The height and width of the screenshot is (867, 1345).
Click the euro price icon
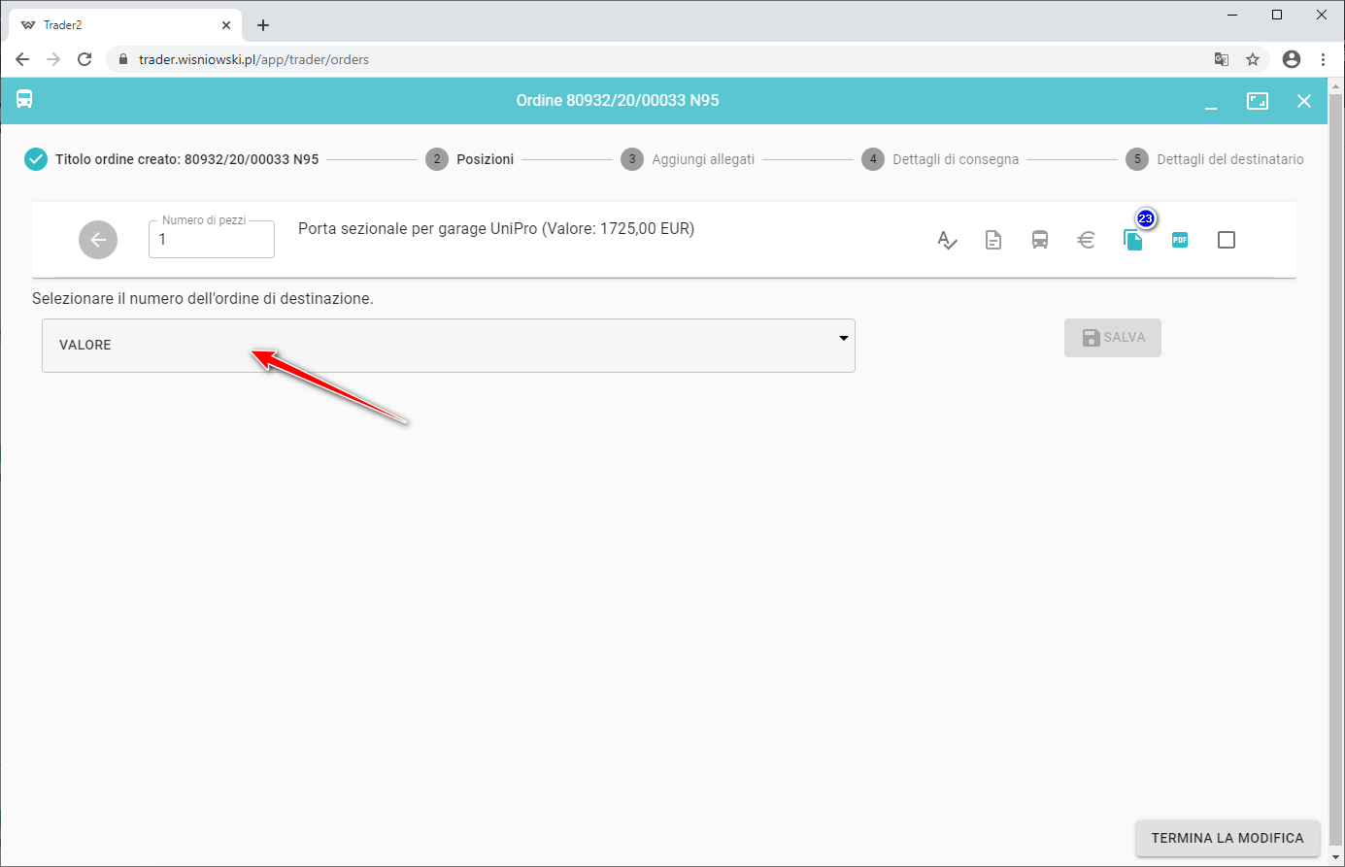1086,240
